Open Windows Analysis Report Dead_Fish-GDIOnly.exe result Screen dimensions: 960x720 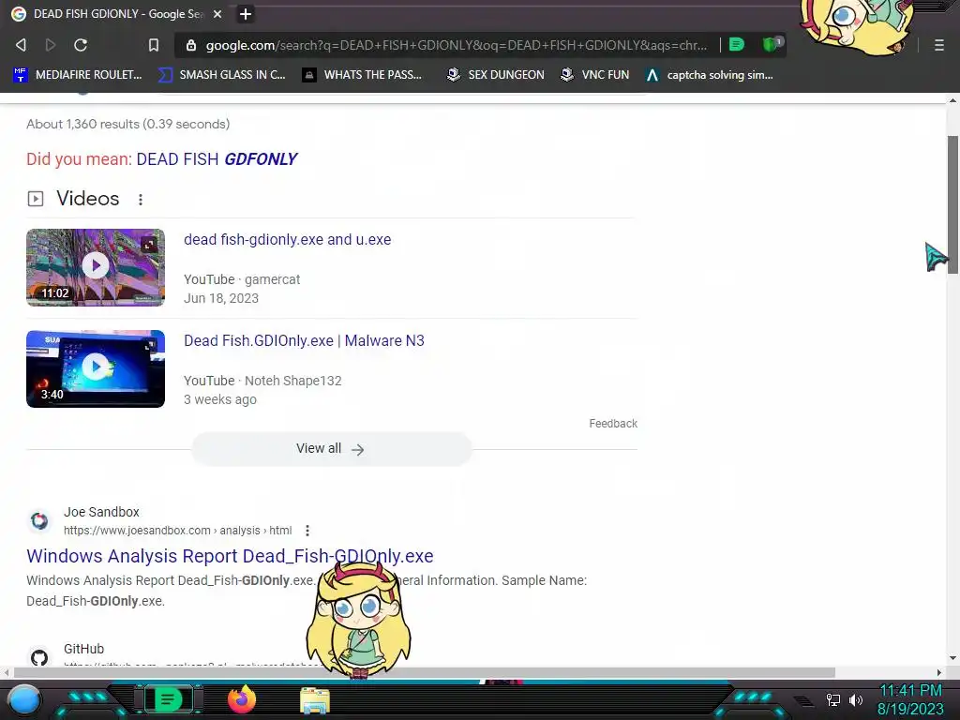click(230, 556)
